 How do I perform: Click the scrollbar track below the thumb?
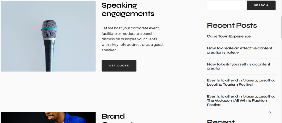click(x=281, y=81)
